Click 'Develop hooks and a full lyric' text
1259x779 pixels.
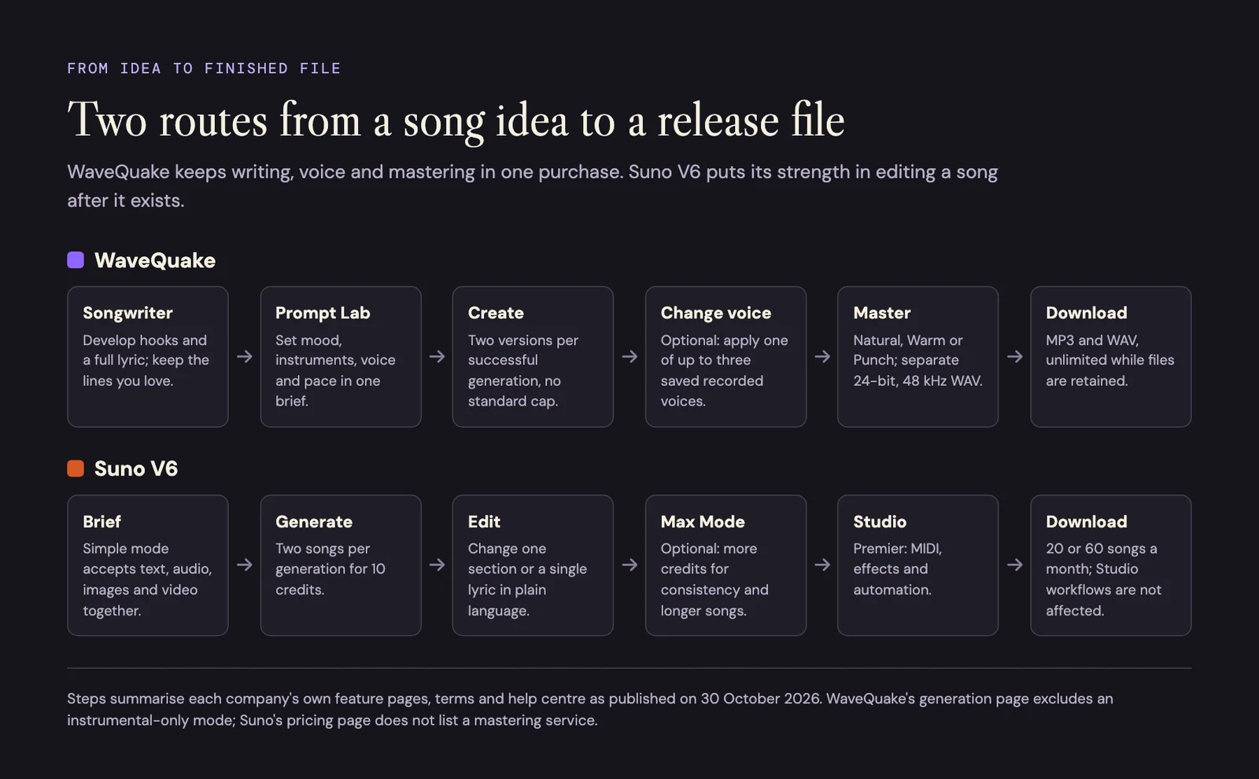pyautogui.click(x=146, y=360)
